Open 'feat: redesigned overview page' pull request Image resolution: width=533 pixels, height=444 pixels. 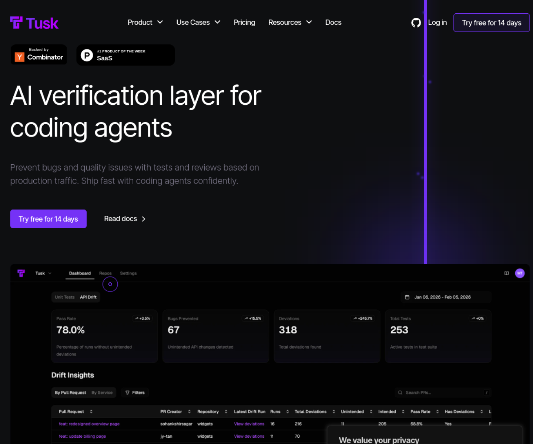point(89,424)
